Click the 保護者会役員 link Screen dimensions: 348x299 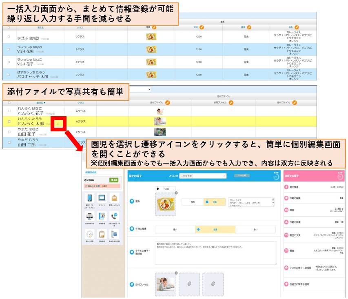tap(91, 172)
